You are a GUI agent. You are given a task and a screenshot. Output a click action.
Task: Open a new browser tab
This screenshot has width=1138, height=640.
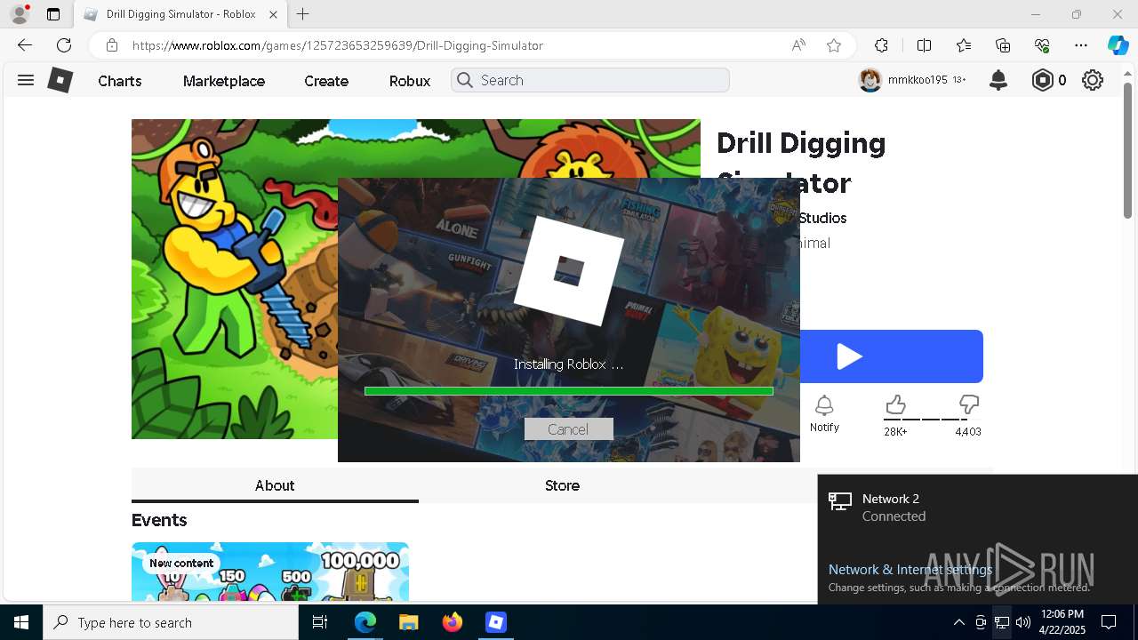[303, 14]
